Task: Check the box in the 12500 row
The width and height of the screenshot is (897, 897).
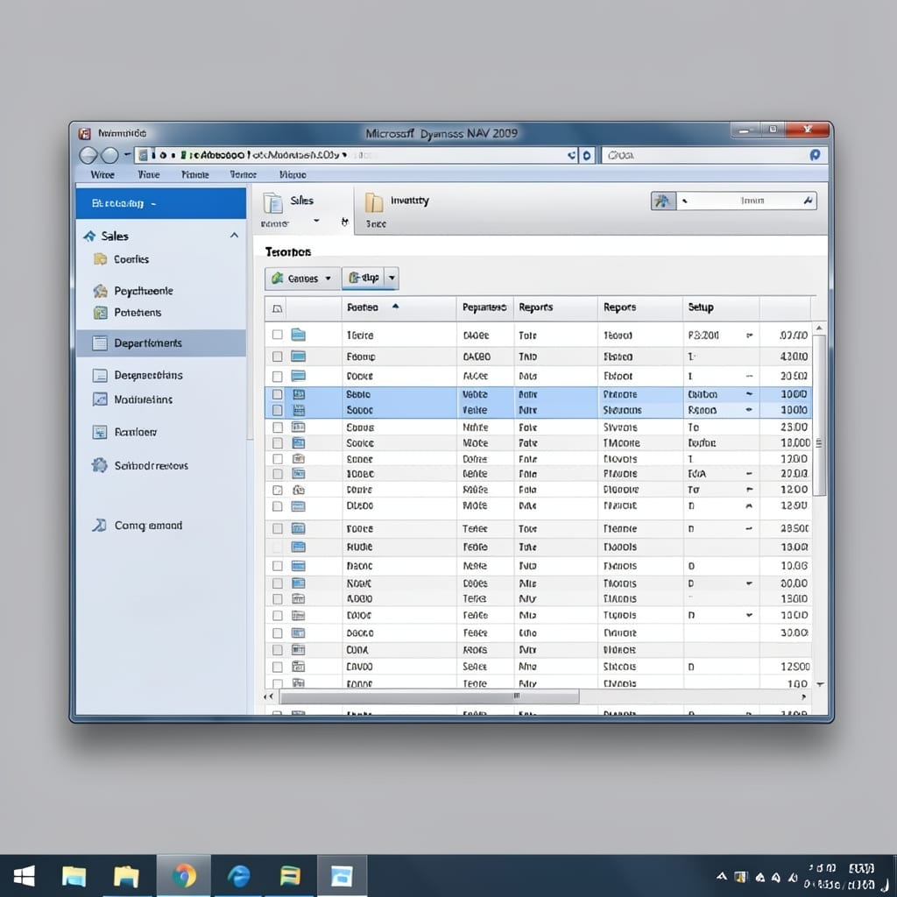Action: [278, 667]
